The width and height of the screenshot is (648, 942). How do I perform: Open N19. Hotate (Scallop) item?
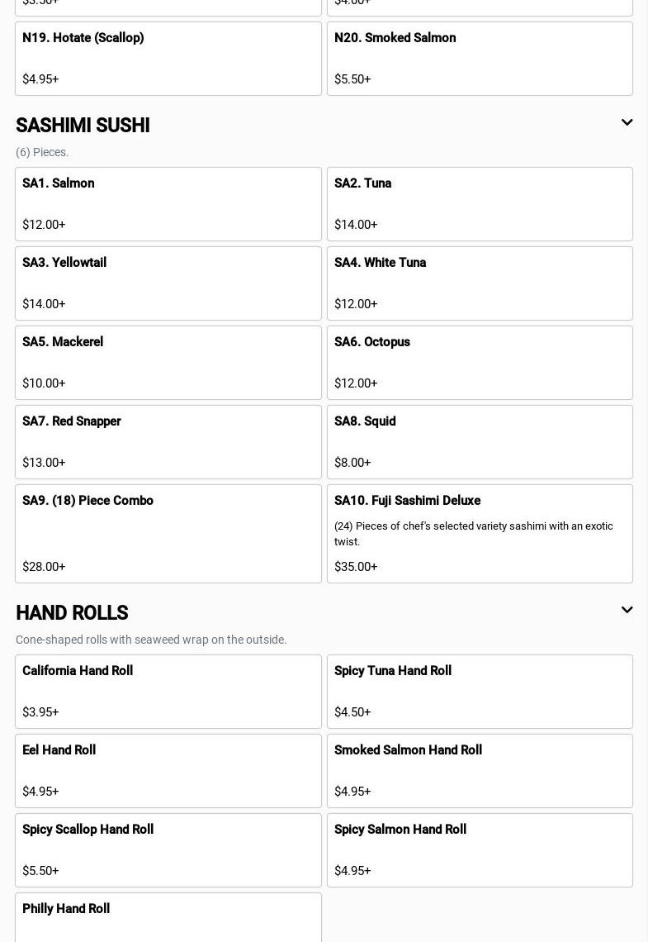(168, 59)
